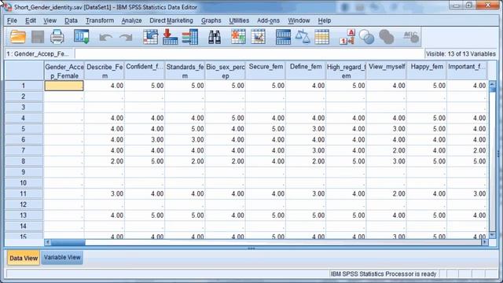This screenshot has width=503, height=283.
Task: Click the Use variable sets icon
Action: (x=367, y=37)
